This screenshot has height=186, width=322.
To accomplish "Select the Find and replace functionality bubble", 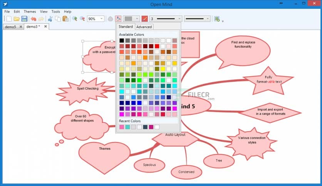I will 243,51.
